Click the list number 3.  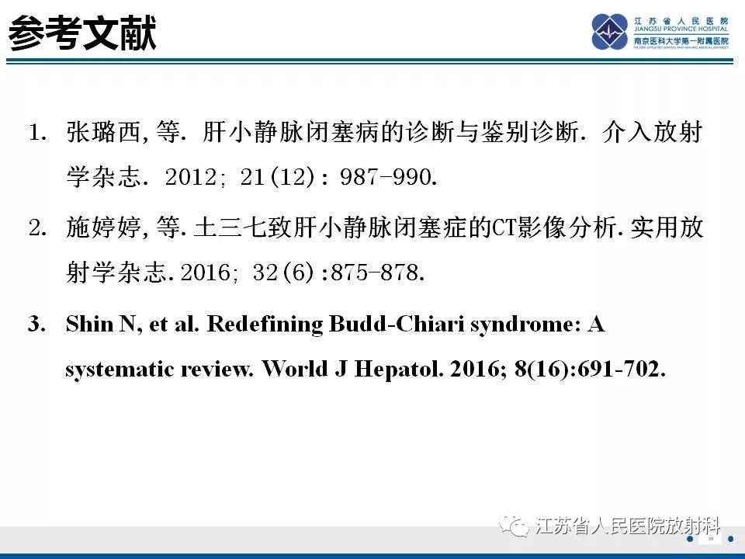37,325
